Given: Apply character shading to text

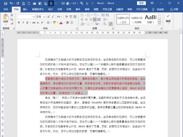Looking at the screenshot, I should [67, 22].
